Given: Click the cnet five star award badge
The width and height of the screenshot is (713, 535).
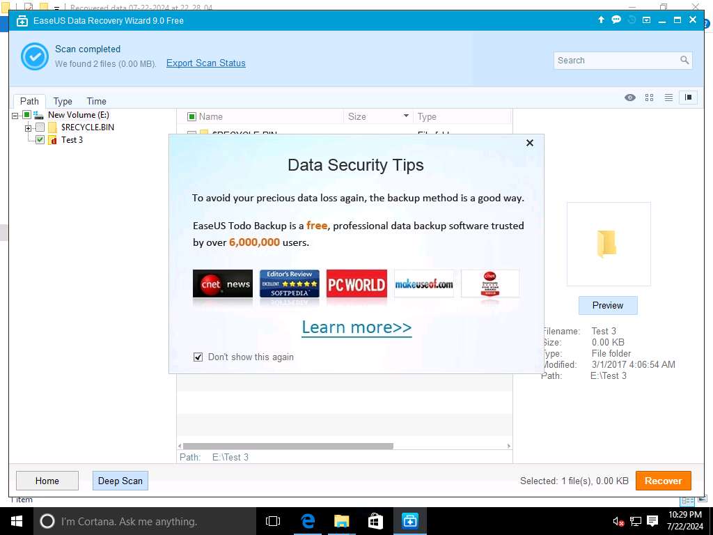Looking at the screenshot, I should pyautogui.click(x=489, y=284).
